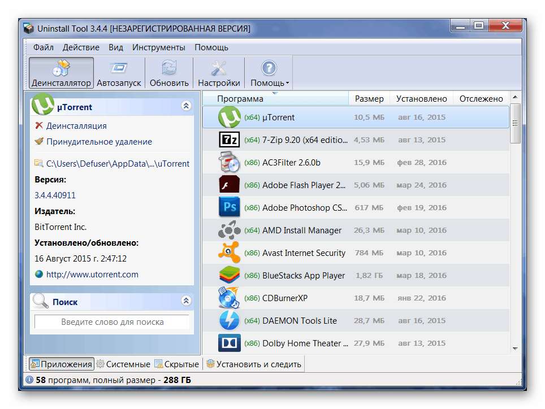Viewport: 545px width, 409px height.
Task: Open the Помощь menu in menu bar
Action: point(211,47)
